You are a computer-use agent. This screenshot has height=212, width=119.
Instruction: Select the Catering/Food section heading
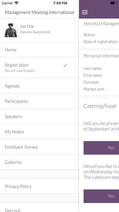click(100, 106)
